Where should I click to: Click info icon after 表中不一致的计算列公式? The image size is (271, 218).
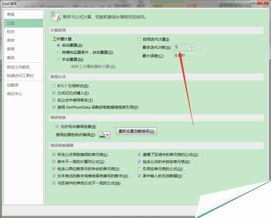[107, 161]
